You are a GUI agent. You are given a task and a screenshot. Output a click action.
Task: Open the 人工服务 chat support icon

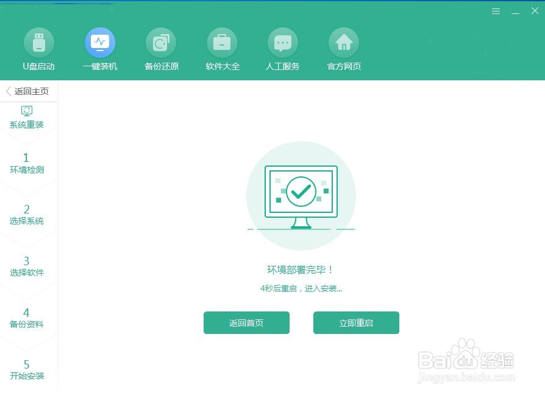tap(283, 43)
